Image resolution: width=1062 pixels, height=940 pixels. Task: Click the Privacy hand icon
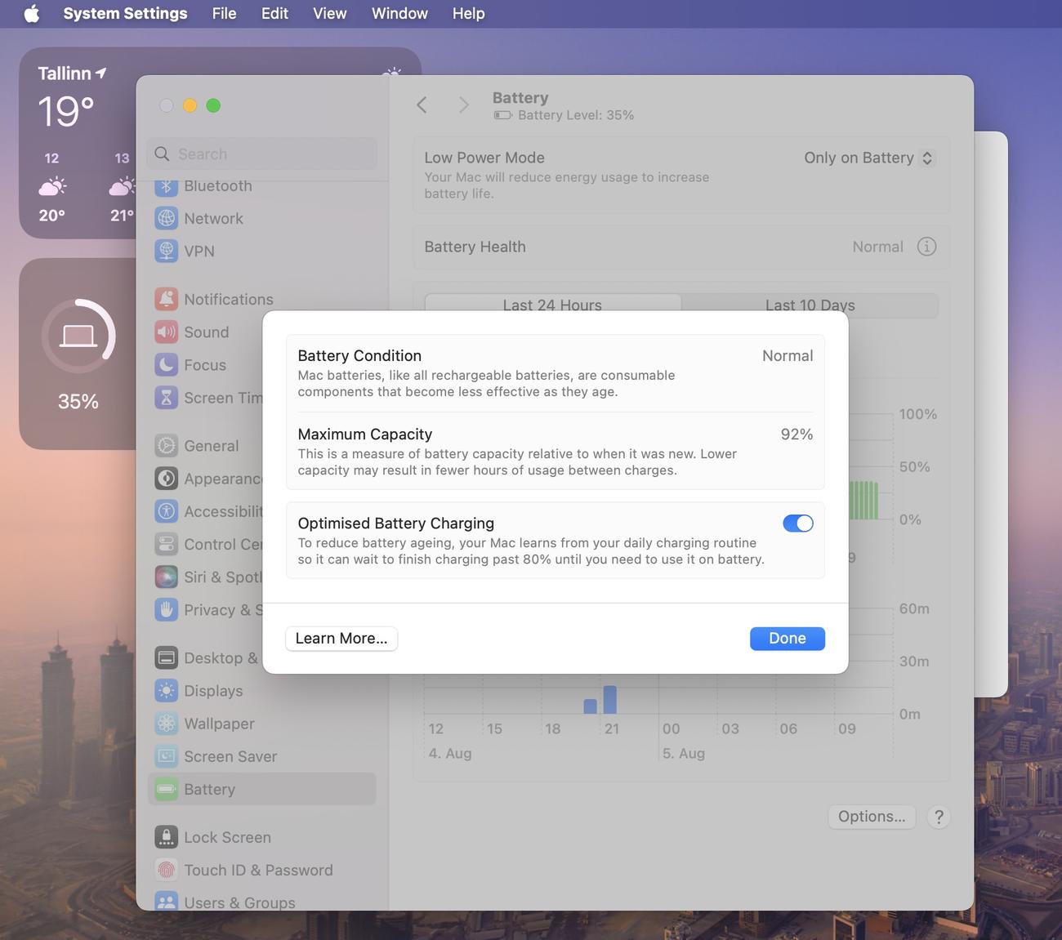[166, 609]
